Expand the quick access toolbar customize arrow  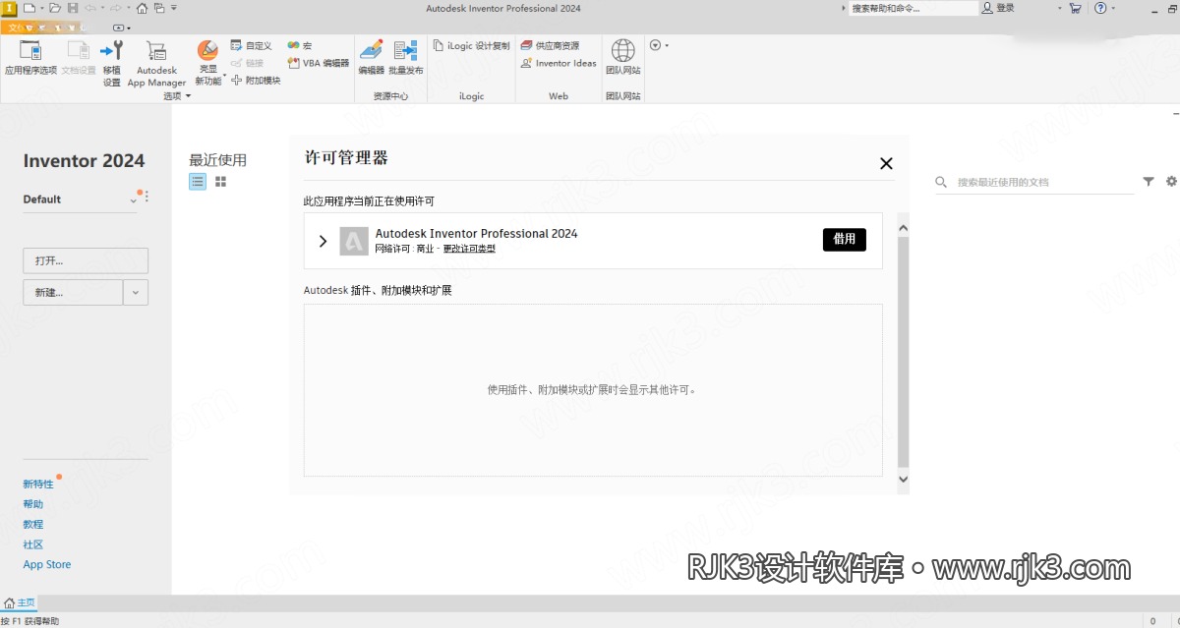(x=175, y=8)
